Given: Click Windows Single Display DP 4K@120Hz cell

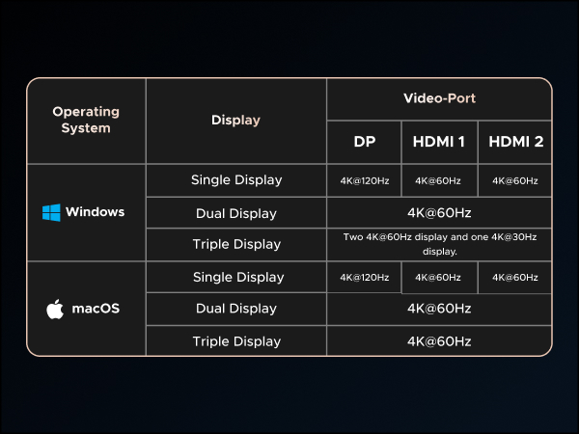Looking at the screenshot, I should click(365, 181).
